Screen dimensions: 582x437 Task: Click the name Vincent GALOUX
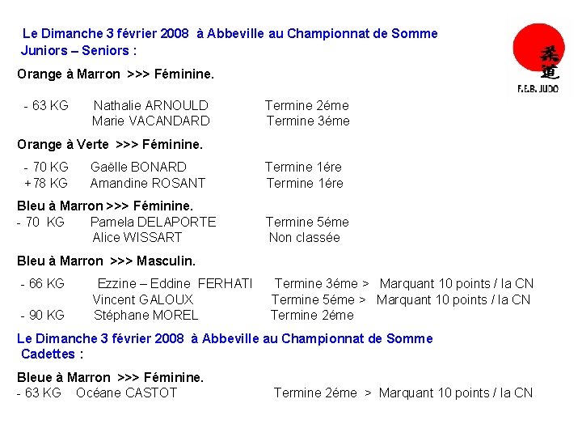point(143,300)
